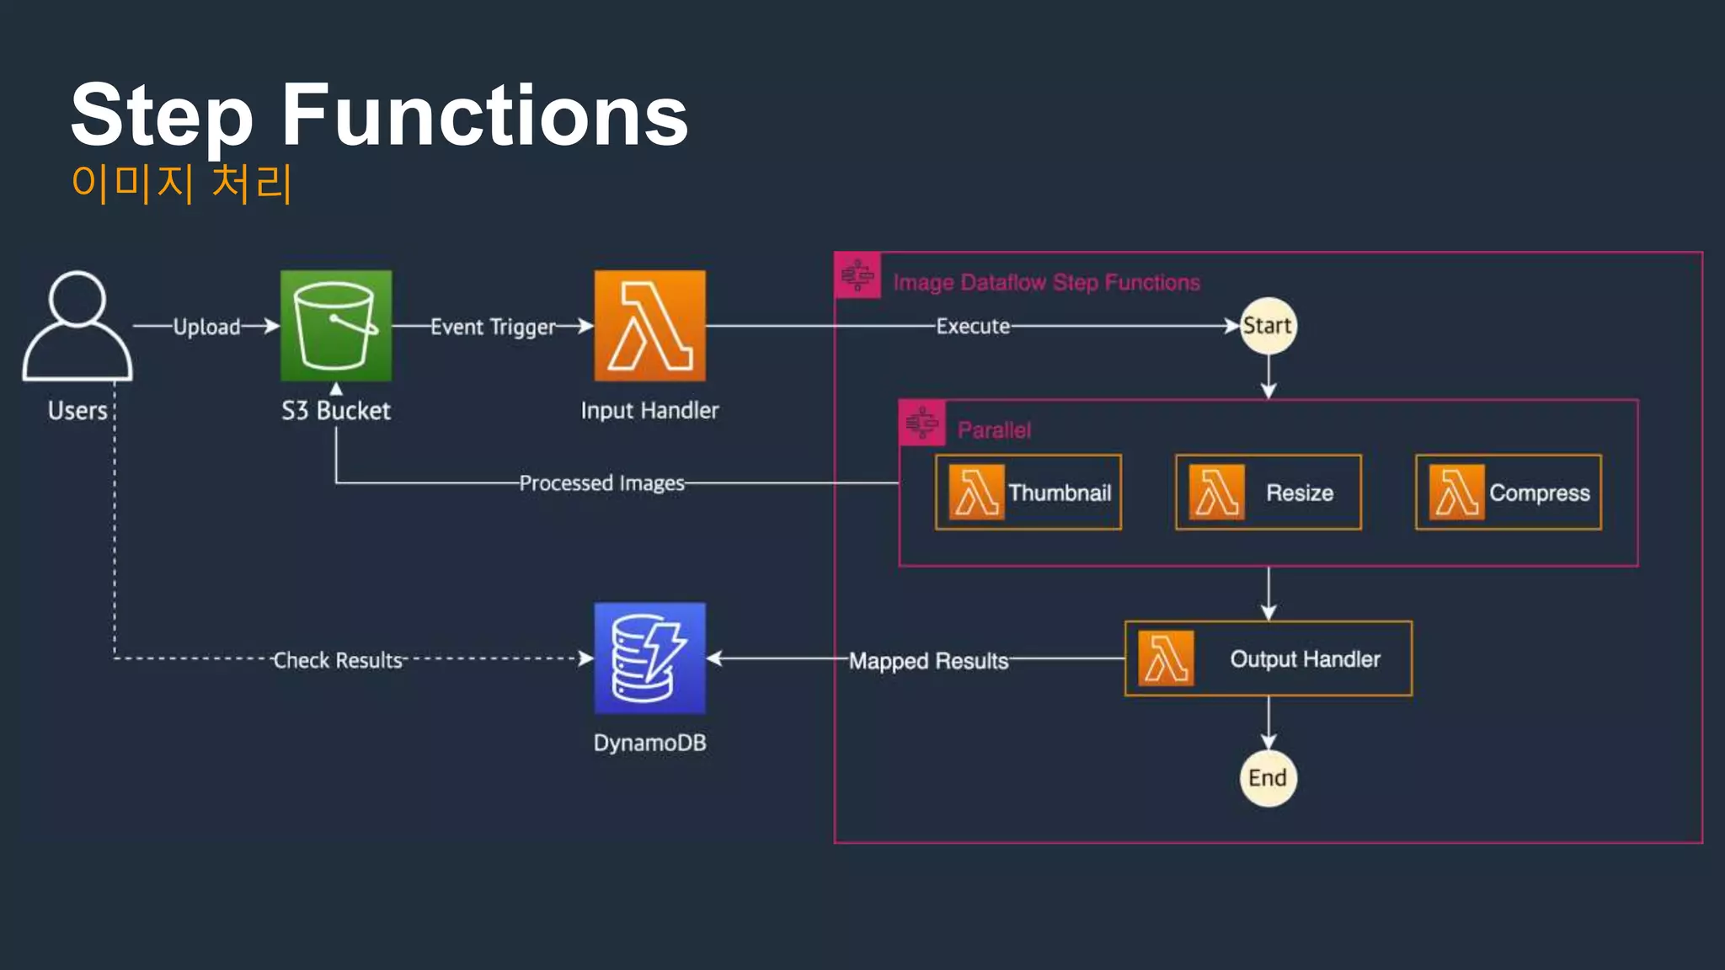Click the Thumbnail Lambda icon
This screenshot has width=1725, height=970.
[x=976, y=493]
